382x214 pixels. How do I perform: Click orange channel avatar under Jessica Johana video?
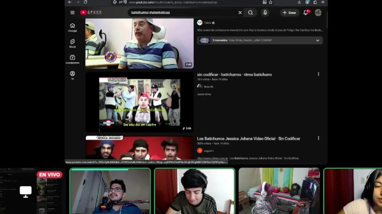pyautogui.click(x=200, y=151)
